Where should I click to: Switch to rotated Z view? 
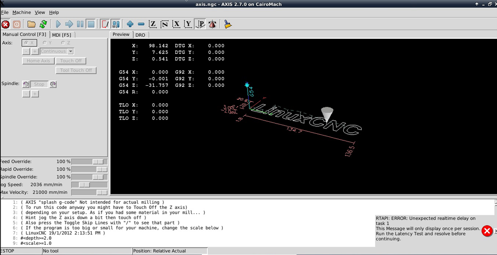click(165, 24)
